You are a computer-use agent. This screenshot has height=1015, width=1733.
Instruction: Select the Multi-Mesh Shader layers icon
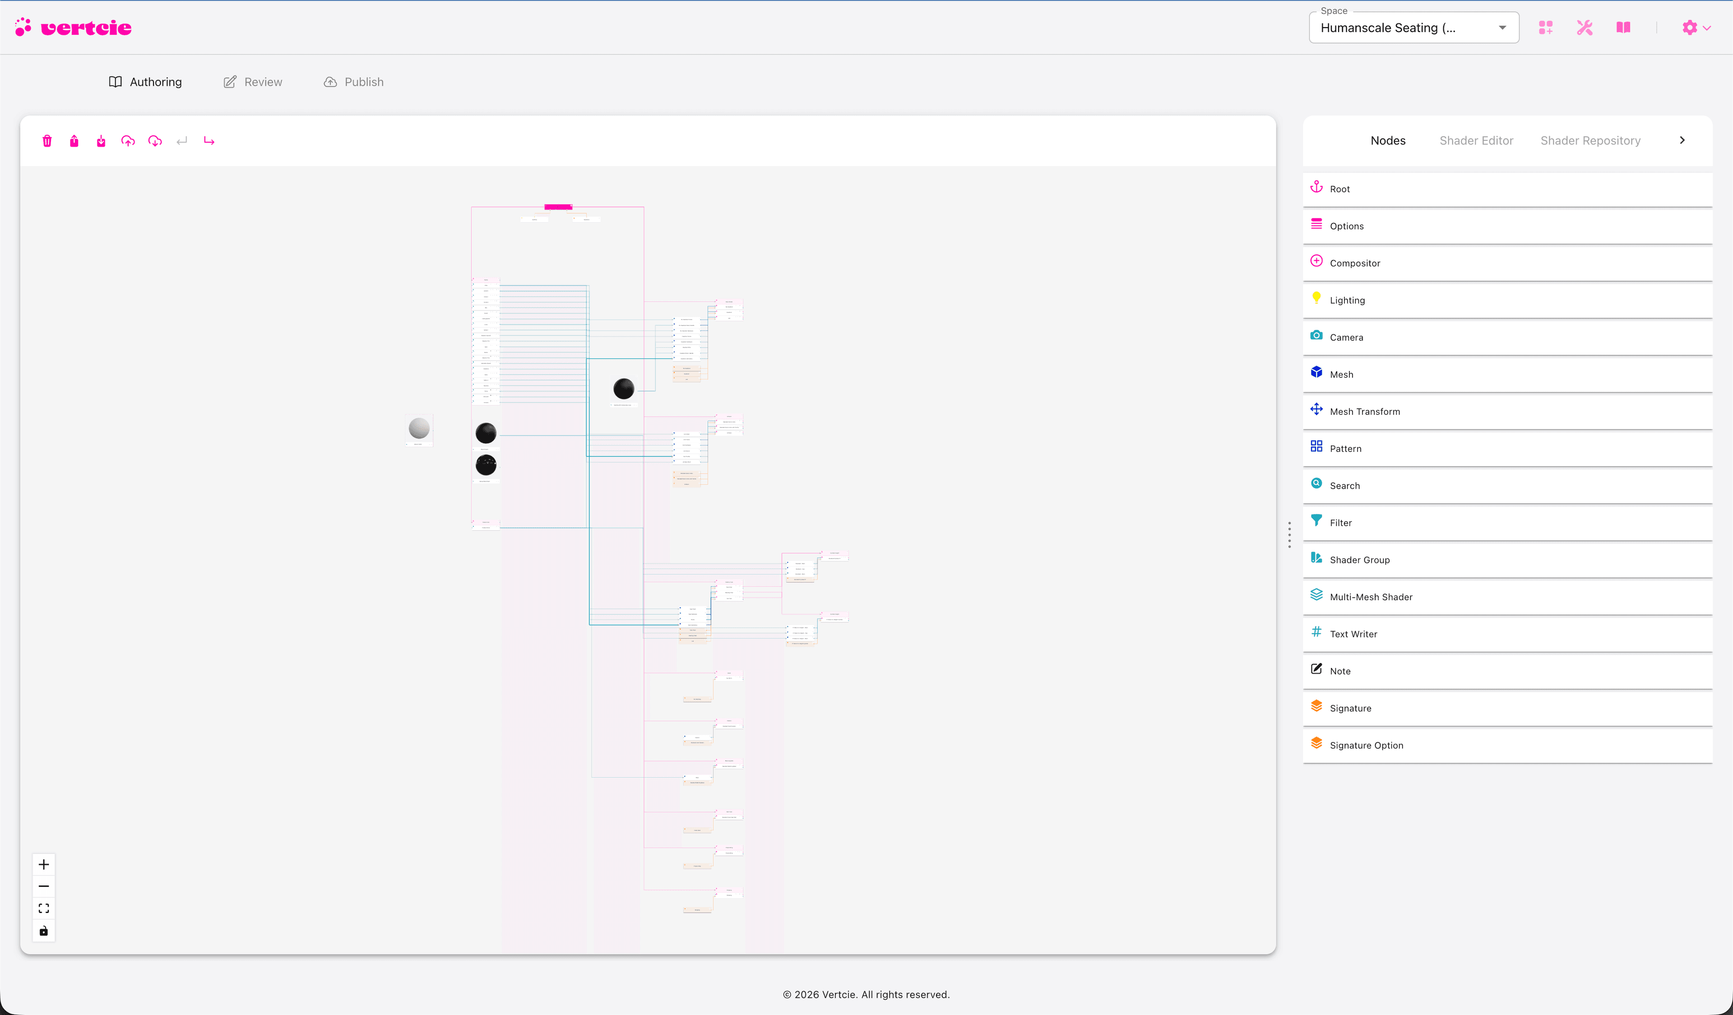1316,596
